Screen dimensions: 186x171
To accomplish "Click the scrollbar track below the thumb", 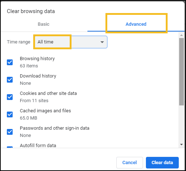I will (181, 124).
